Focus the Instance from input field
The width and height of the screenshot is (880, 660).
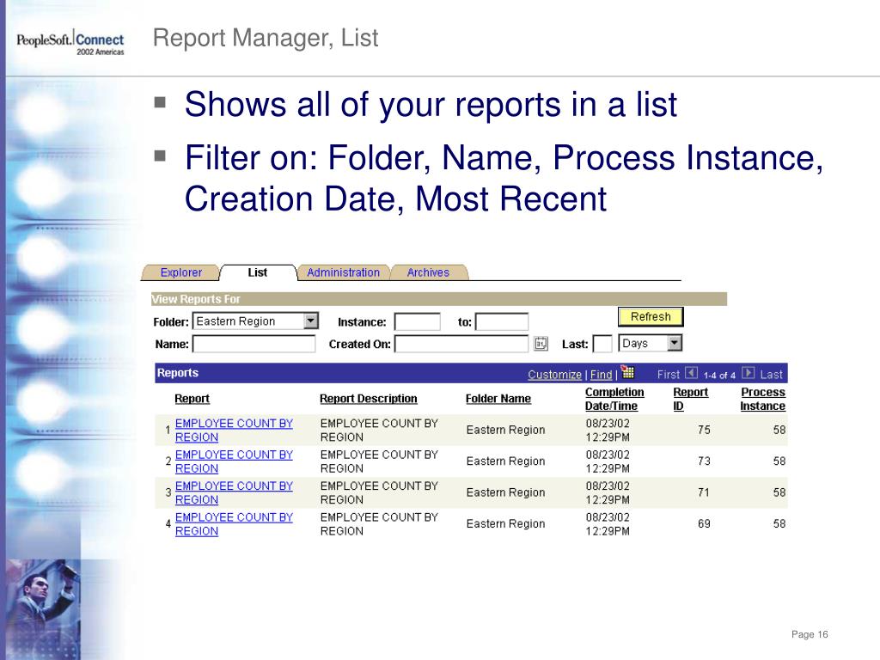[417, 322]
